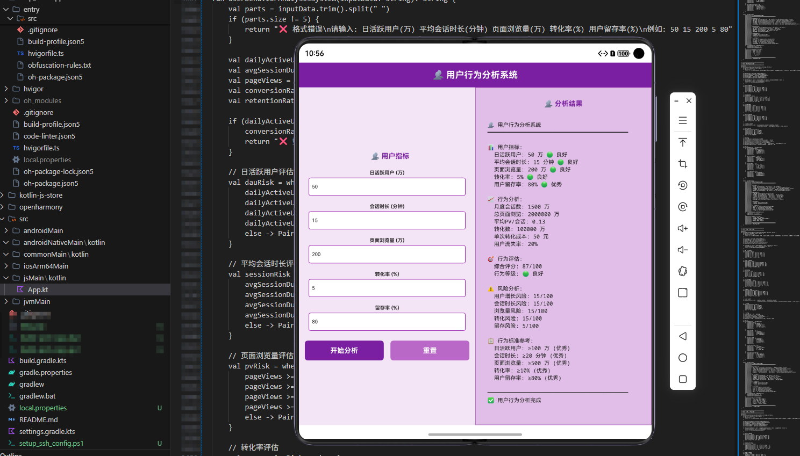Increase the emulator volume
The image size is (800, 456).
click(683, 228)
